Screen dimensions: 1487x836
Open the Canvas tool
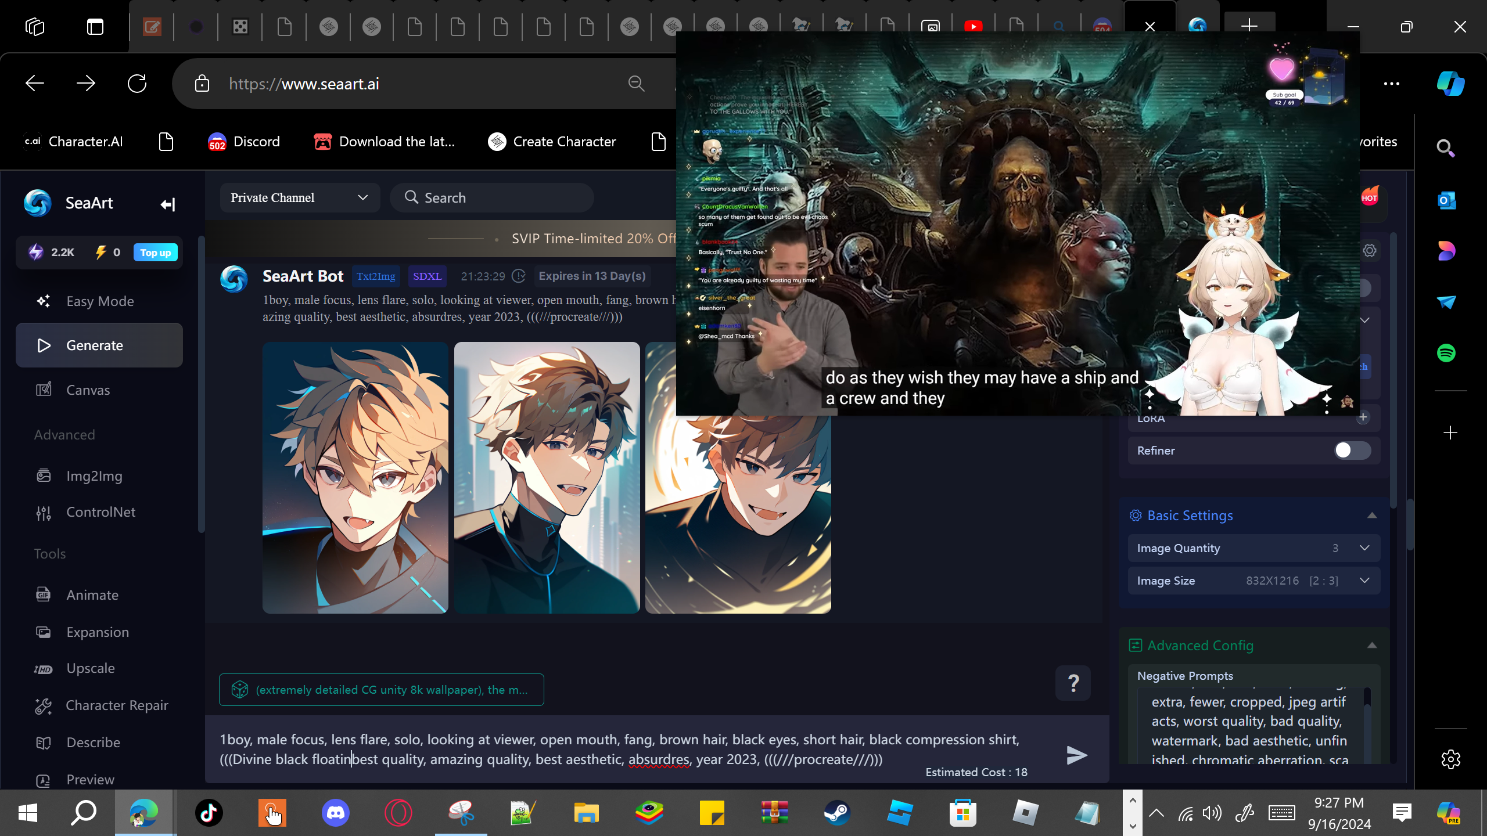coord(99,390)
